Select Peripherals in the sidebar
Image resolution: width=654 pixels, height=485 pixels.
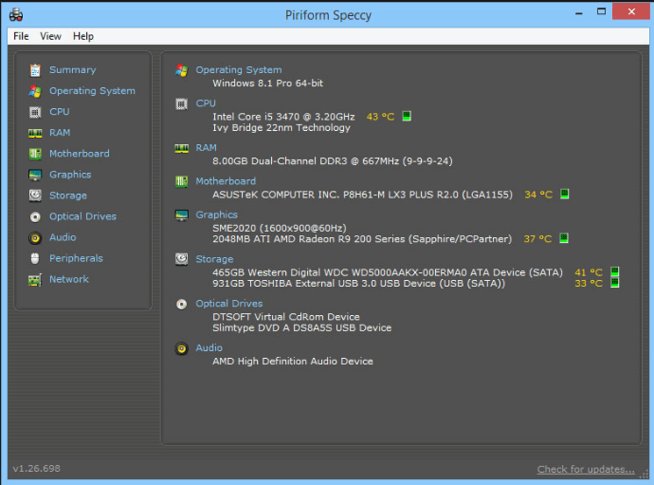(x=76, y=258)
